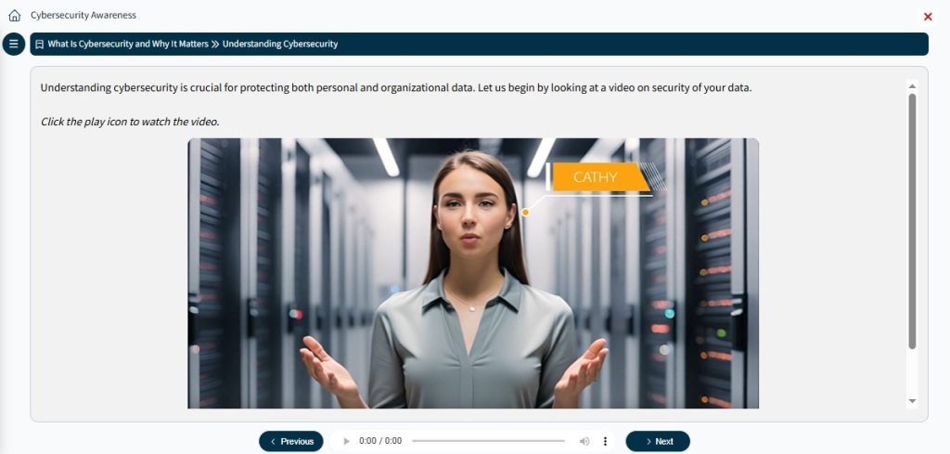This screenshot has width=950, height=454.
Task: Click the right chevron on the Next button
Action: [x=648, y=441]
